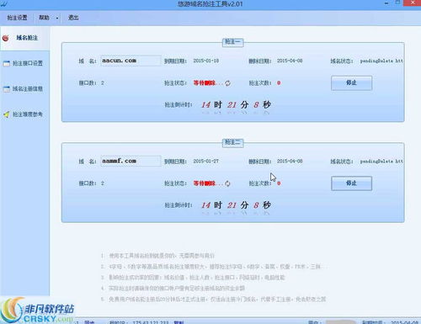Click the window icon beside 域名注册信息
Screen dimensions: 421x324
(x=6, y=89)
